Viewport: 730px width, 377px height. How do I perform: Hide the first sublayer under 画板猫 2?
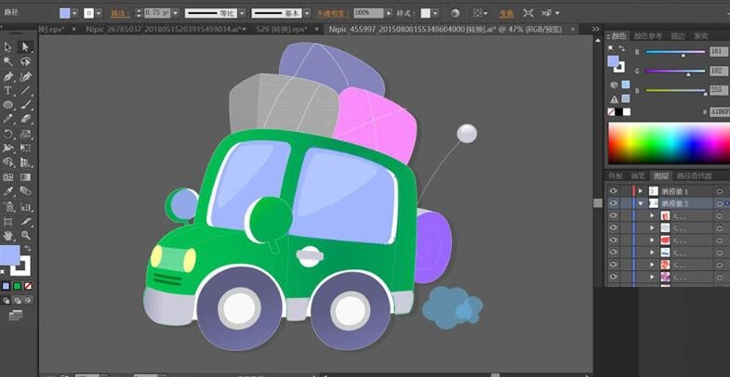coord(613,215)
